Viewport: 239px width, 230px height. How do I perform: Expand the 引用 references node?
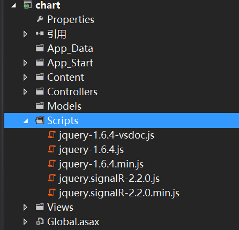click(25, 34)
